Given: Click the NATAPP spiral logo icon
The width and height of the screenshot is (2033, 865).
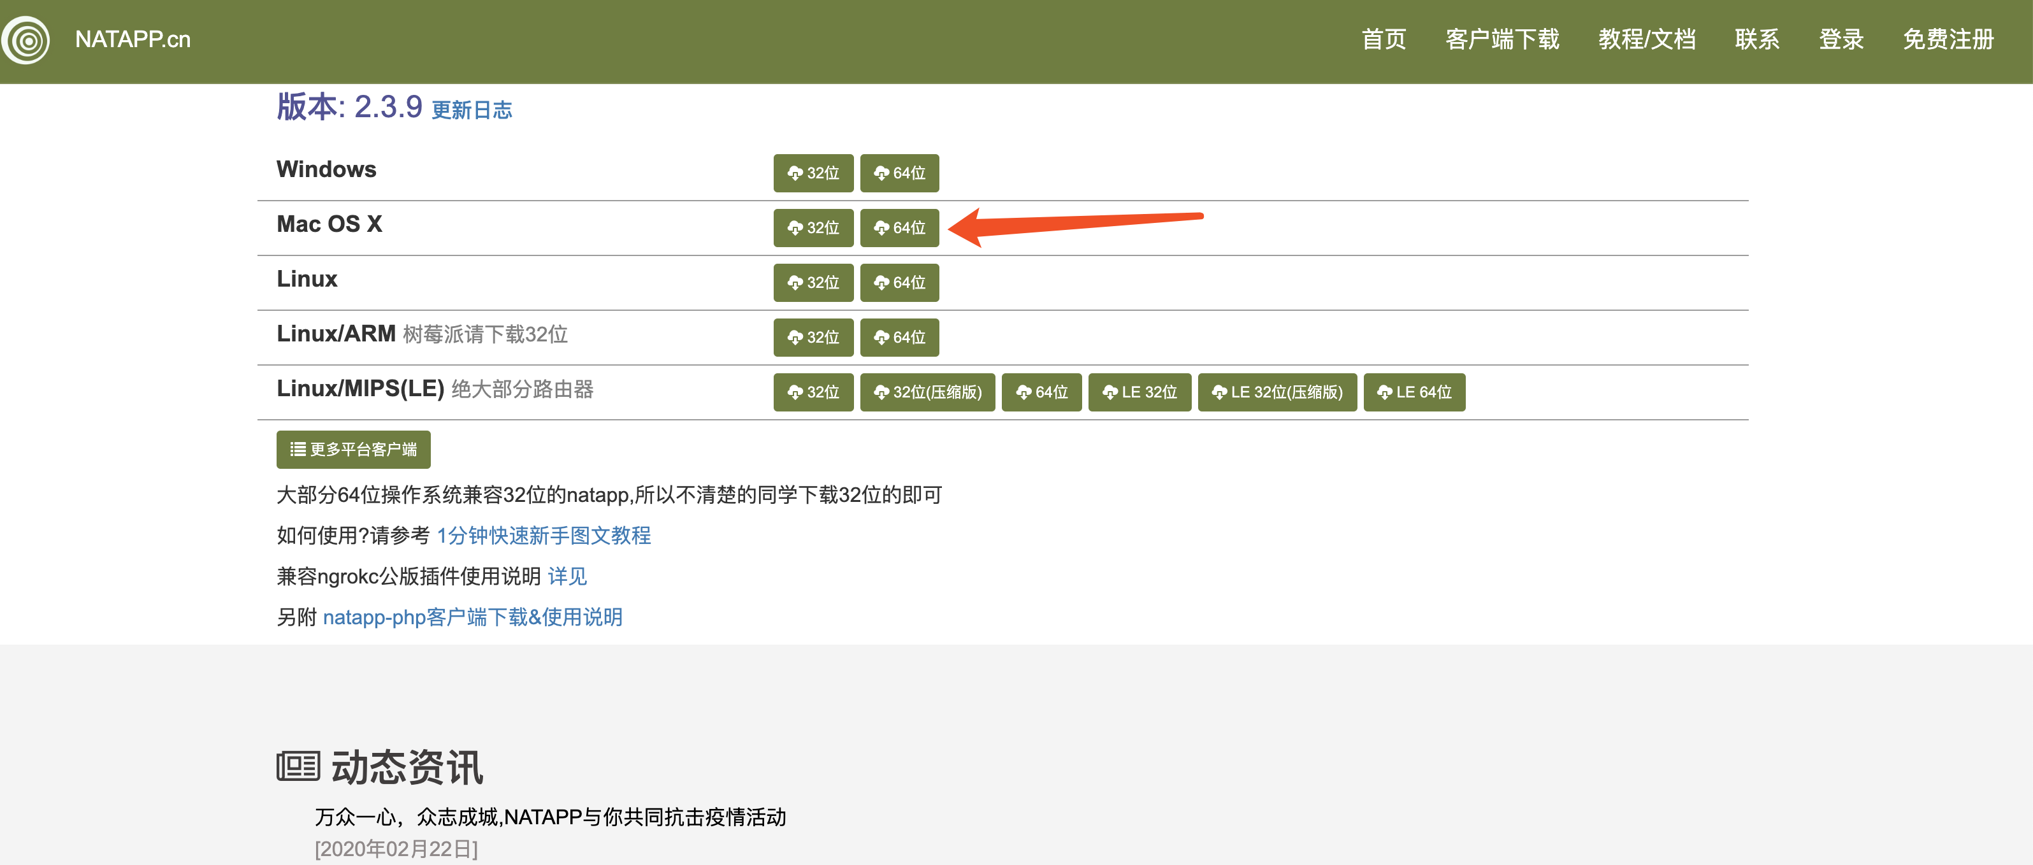Looking at the screenshot, I should (26, 39).
